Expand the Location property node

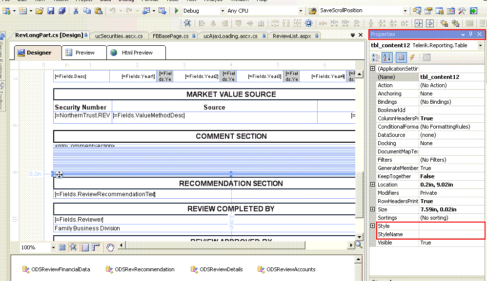tap(373, 185)
